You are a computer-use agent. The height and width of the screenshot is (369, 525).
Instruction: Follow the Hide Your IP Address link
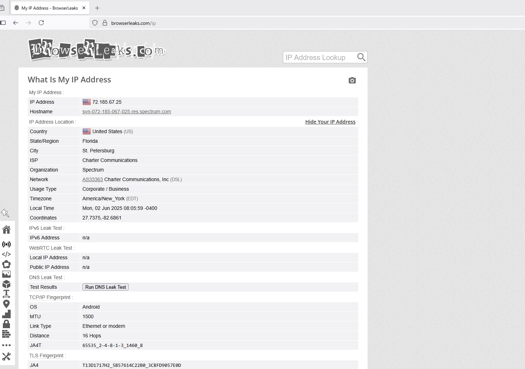point(330,122)
